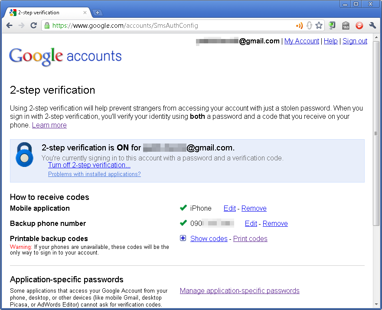Open Manage application-specific passwords link

pos(239,290)
